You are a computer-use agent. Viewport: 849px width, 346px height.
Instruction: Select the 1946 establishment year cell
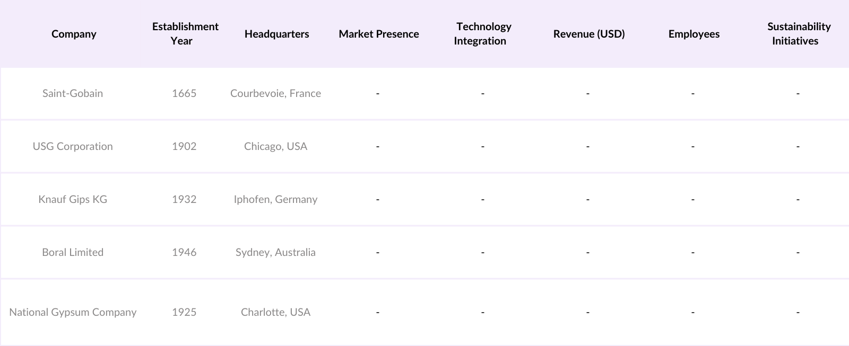(x=184, y=252)
